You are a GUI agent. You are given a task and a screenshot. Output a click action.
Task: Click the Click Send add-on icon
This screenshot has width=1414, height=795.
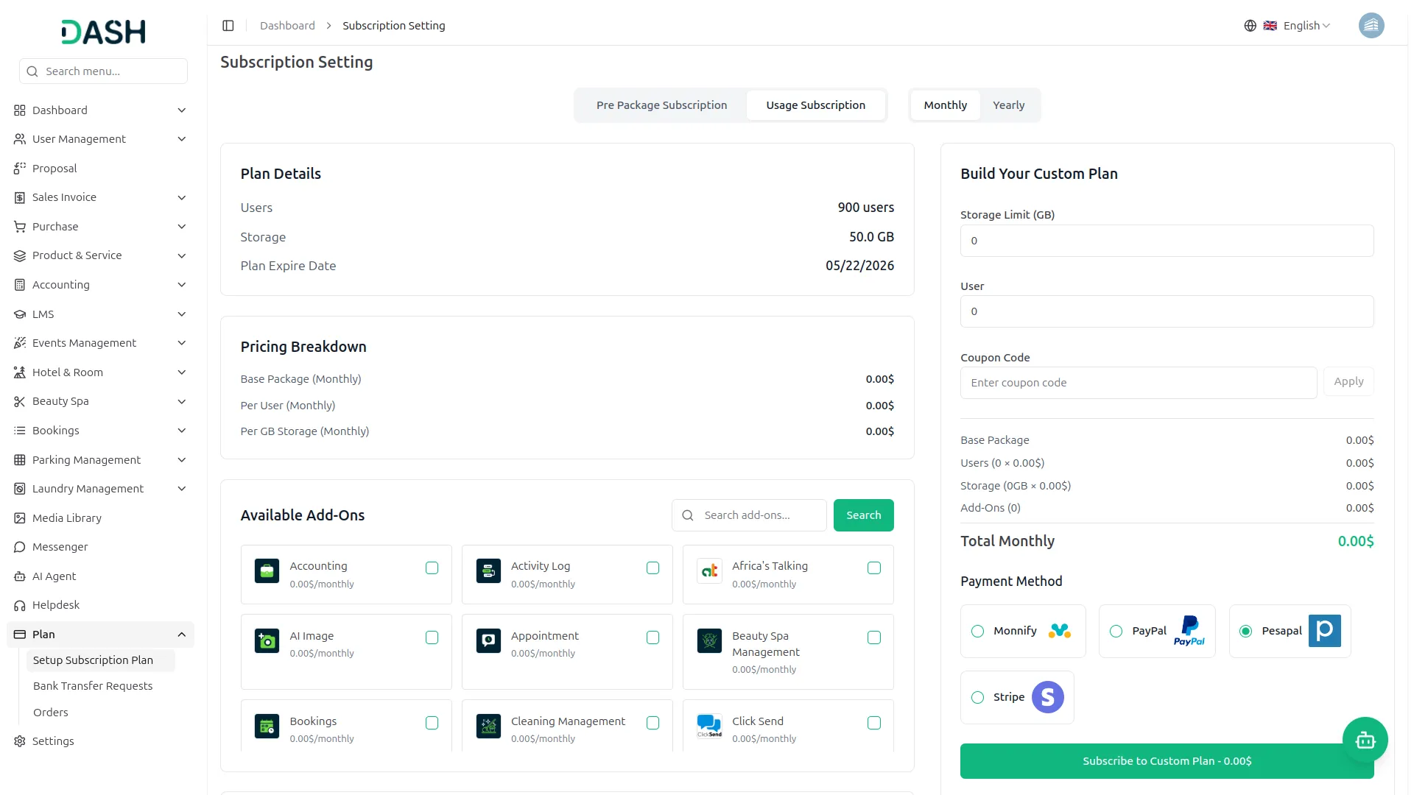coord(709,726)
